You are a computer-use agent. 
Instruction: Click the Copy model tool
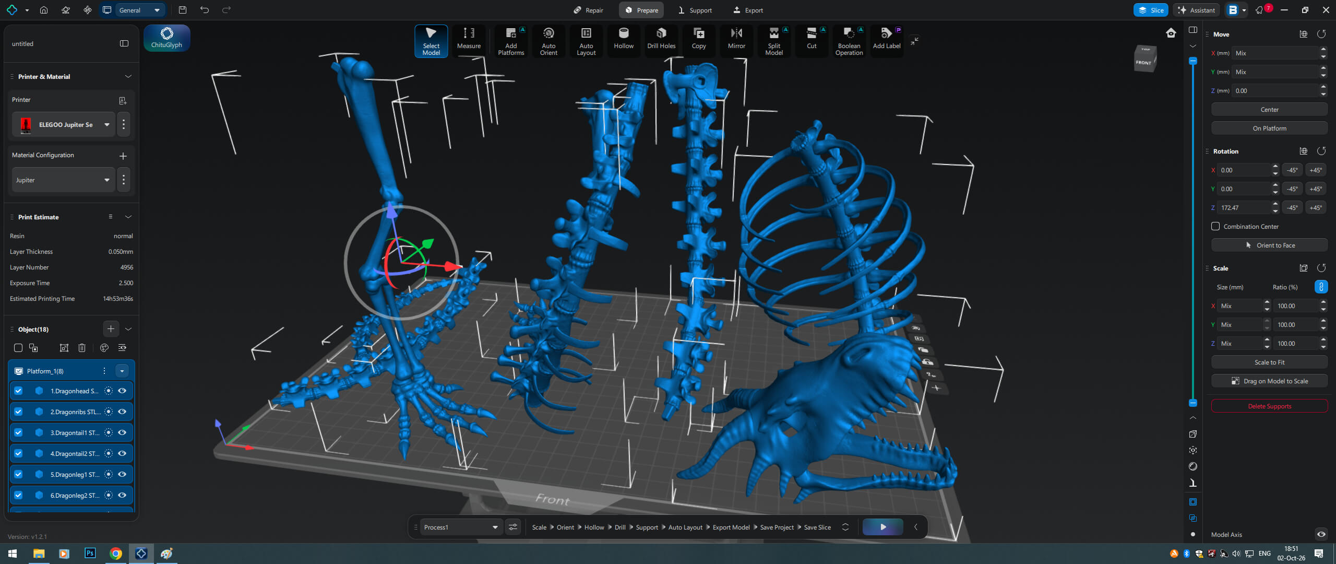click(699, 40)
